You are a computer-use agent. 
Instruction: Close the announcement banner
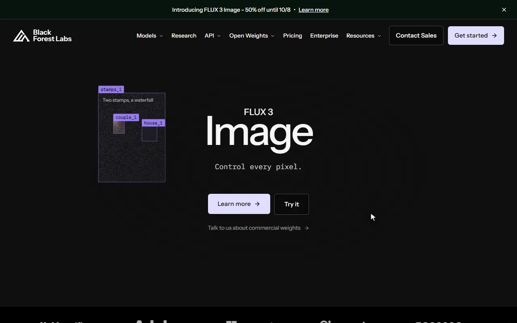504,10
